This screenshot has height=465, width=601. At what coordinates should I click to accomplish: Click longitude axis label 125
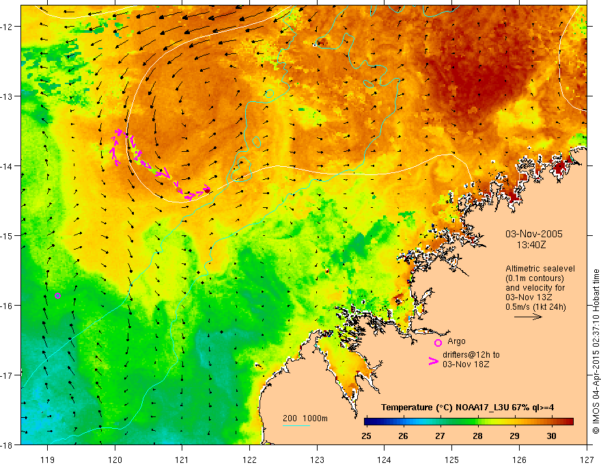(x=452, y=460)
